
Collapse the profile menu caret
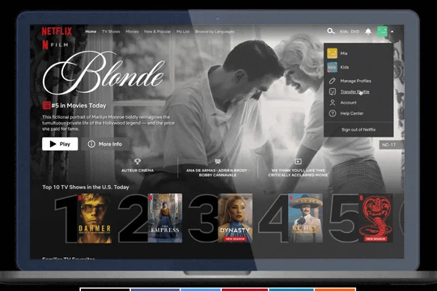point(392,32)
